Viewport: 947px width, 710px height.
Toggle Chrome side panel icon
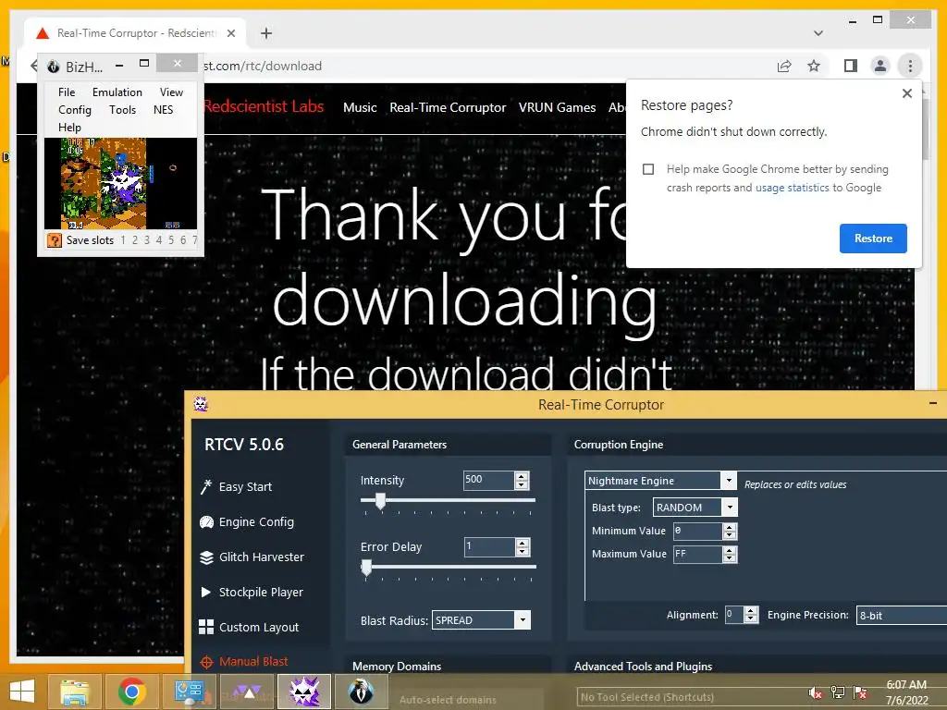coord(851,66)
